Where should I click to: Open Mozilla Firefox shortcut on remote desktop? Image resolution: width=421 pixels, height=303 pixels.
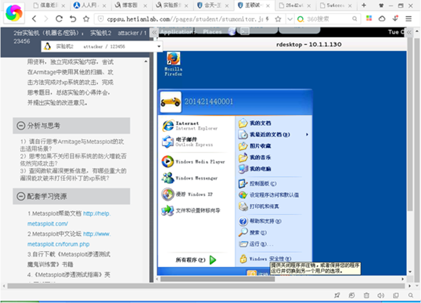coord(173,64)
